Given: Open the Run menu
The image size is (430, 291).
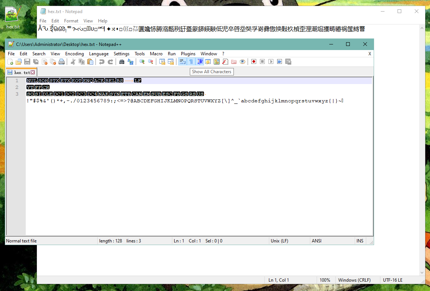Looking at the screenshot, I should [x=172, y=53].
